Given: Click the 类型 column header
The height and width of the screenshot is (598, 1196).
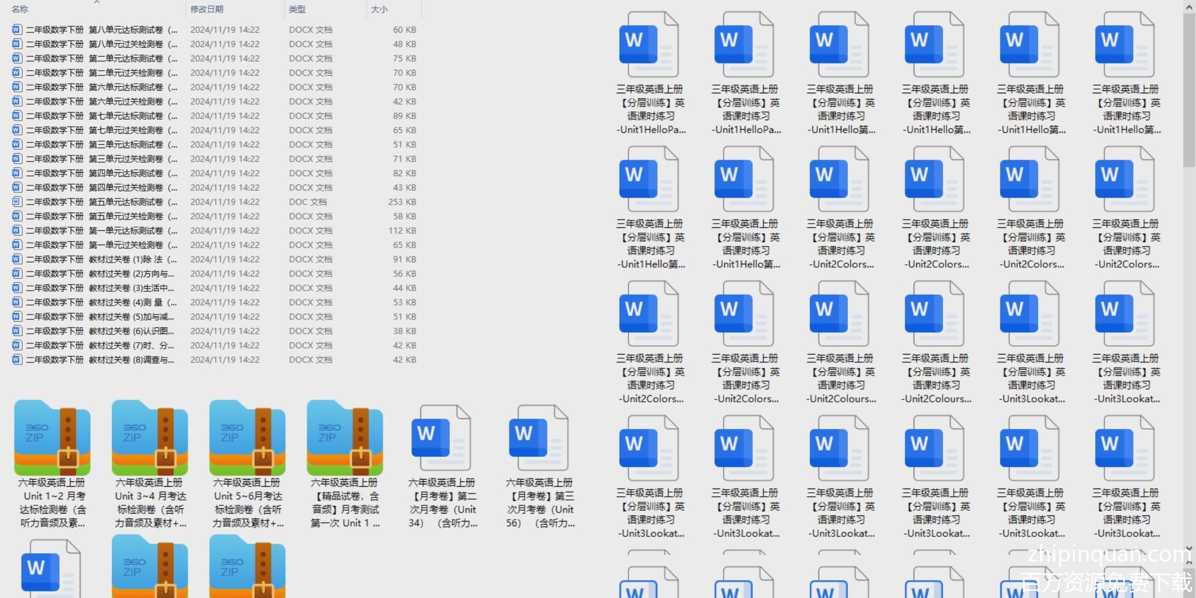Looking at the screenshot, I should (297, 10).
